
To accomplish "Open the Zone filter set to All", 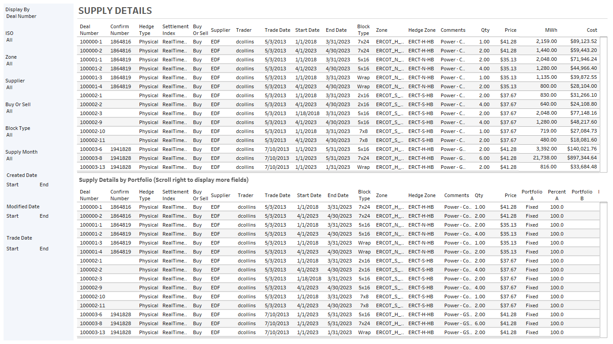I will (12, 63).
